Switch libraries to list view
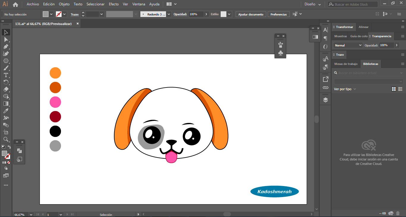The width and height of the screenshot is (406, 217). 400,89
